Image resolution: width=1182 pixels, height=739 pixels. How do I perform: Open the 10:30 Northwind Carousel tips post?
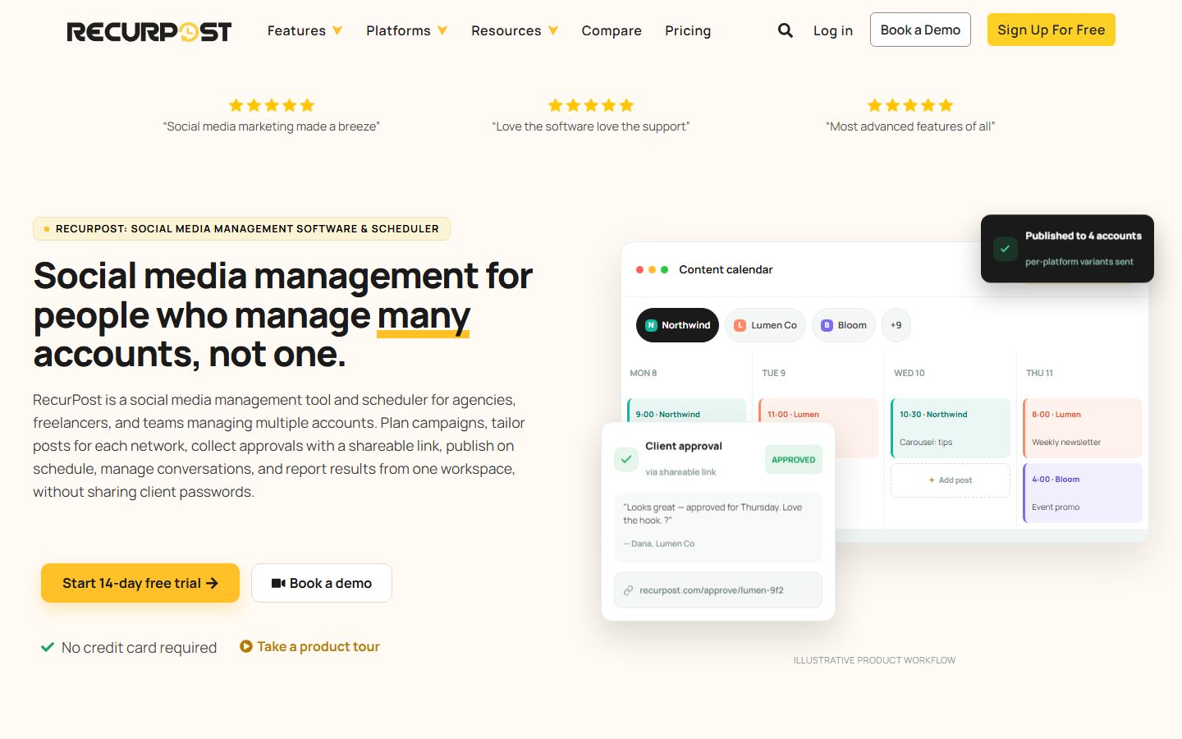point(951,428)
